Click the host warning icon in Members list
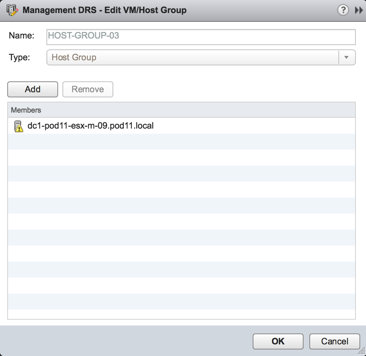This screenshot has width=366, height=356. click(x=18, y=126)
